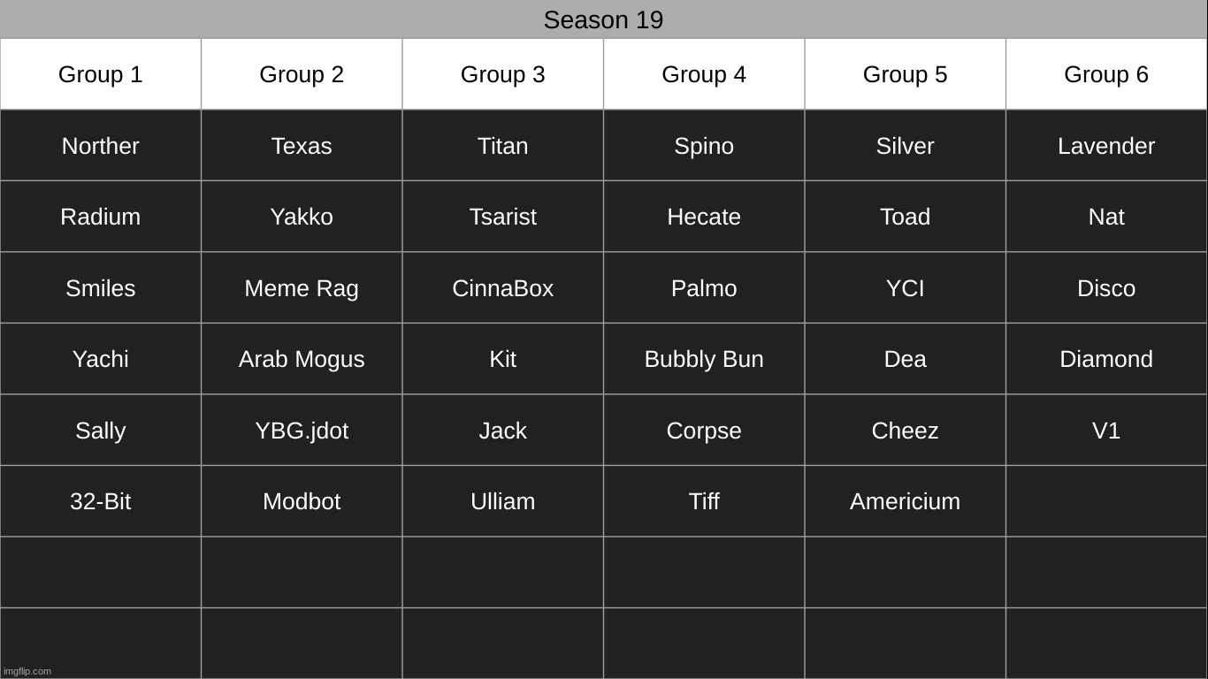Click the Group 6 column header
The image size is (1208, 679).
pyautogui.click(x=1106, y=74)
